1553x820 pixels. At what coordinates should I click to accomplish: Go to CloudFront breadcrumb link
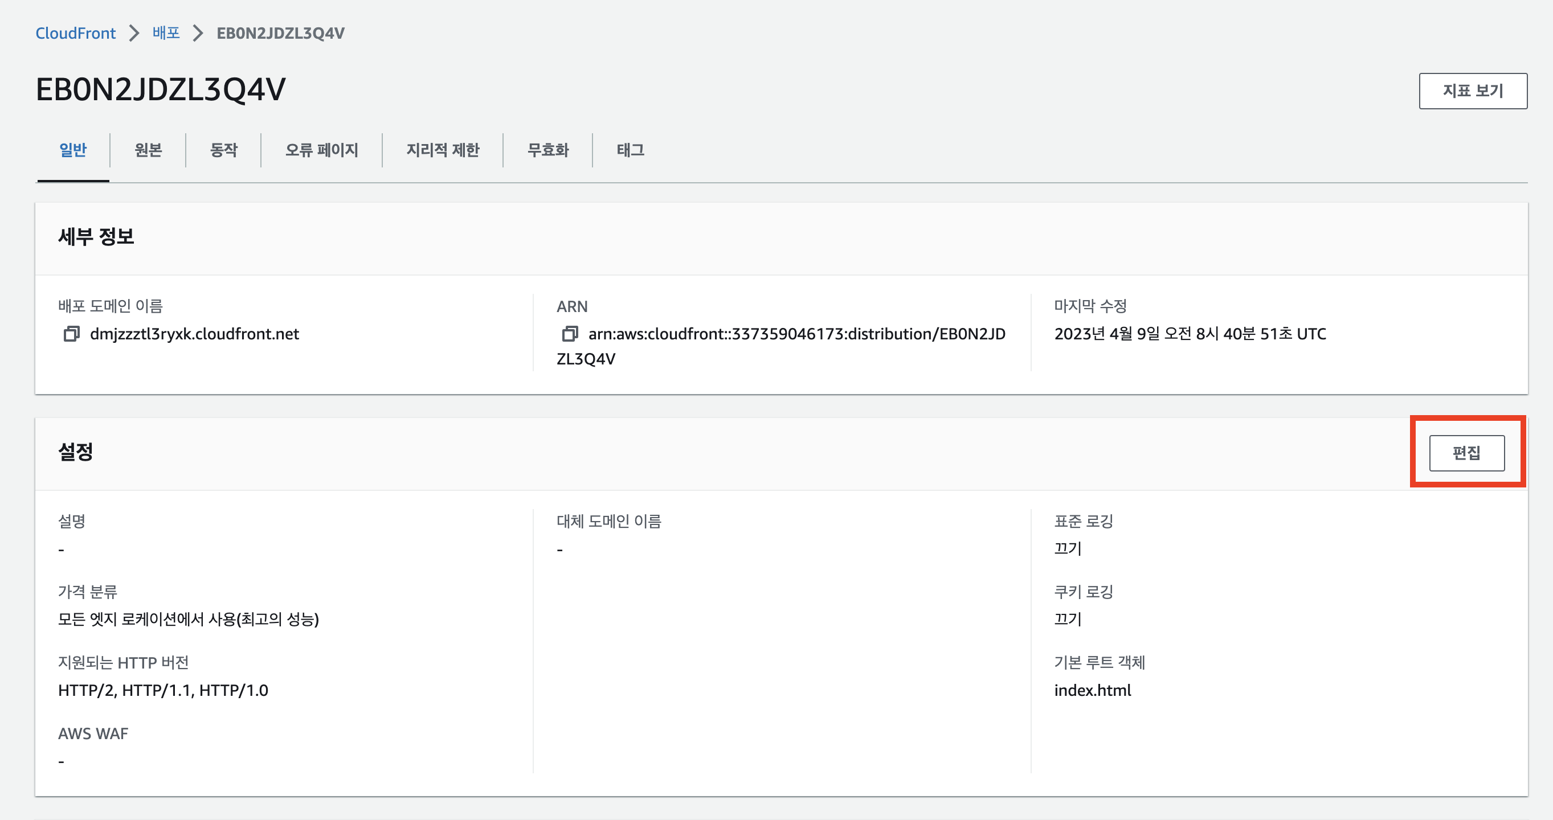pos(75,33)
